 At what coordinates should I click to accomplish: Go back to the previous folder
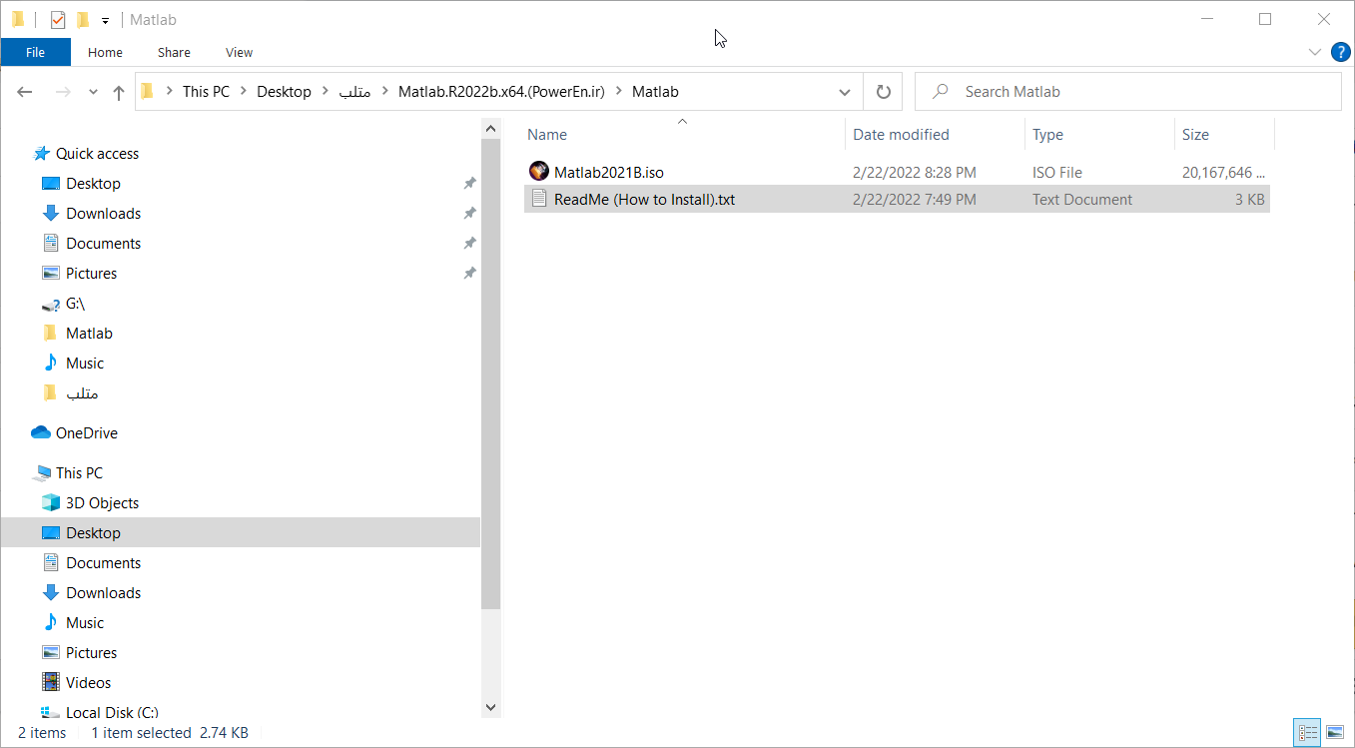(25, 92)
